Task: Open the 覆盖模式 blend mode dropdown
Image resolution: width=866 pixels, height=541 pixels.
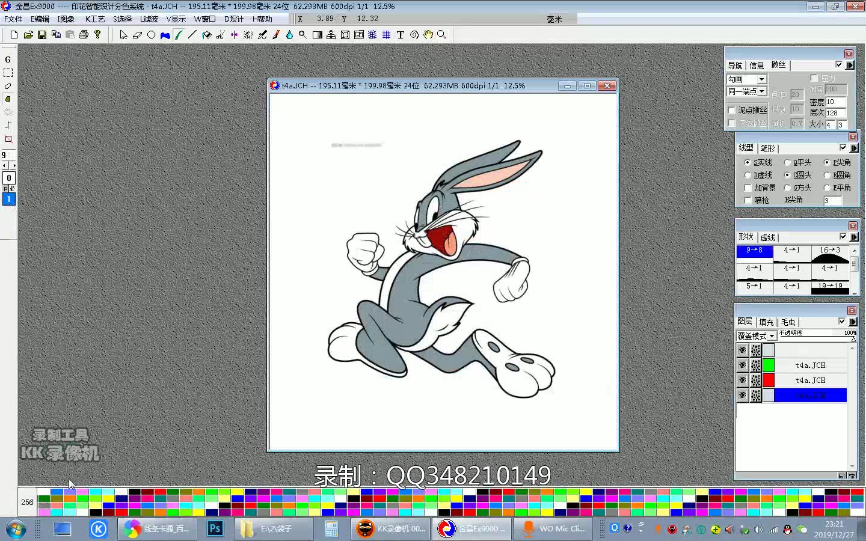Action: click(772, 336)
